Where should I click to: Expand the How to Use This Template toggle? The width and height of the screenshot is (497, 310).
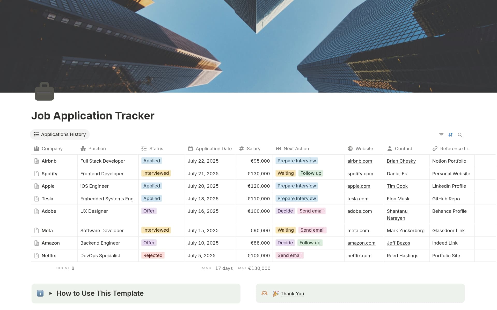51,293
